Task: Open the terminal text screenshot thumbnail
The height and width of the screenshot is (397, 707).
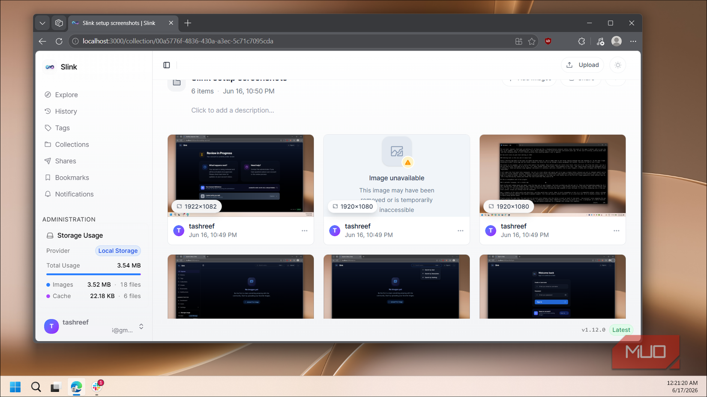Action: (x=553, y=175)
